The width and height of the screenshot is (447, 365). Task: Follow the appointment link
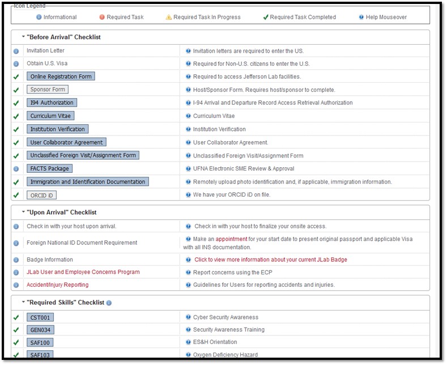231,239
